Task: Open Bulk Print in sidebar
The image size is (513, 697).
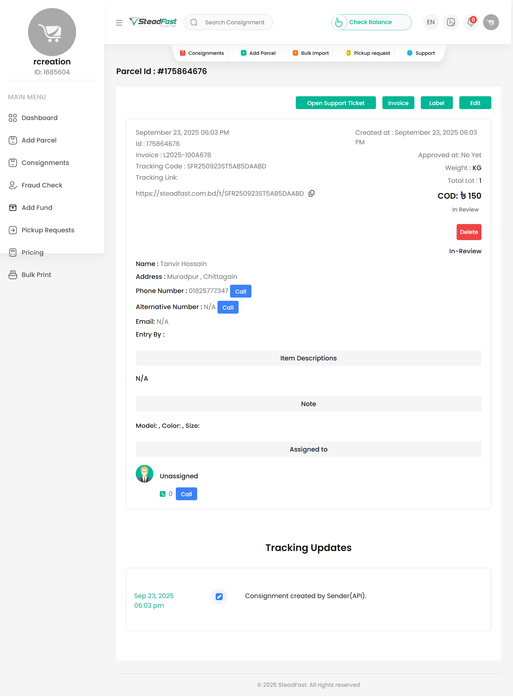Action: (x=36, y=275)
